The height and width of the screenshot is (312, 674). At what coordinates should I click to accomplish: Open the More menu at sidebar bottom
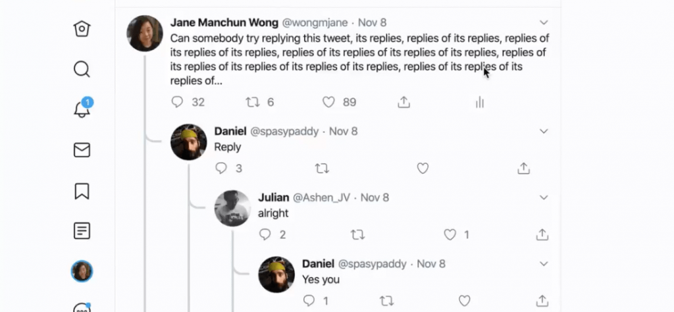click(82, 307)
